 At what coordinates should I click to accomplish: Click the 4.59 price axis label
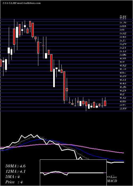click(x=123, y=76)
